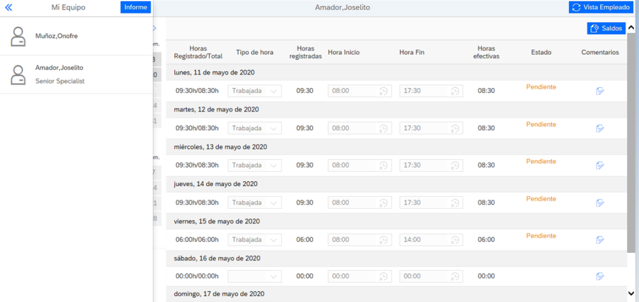Open comment for jueves 14 de mayo

click(600, 202)
